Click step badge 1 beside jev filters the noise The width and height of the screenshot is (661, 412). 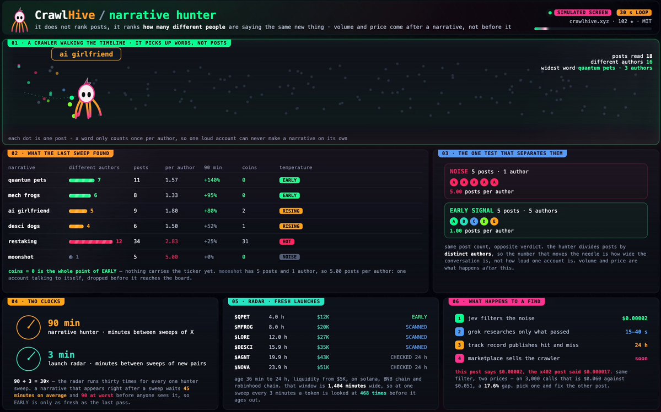pyautogui.click(x=459, y=318)
